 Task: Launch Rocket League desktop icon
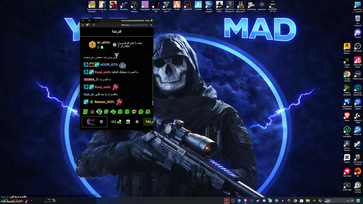point(209,7)
